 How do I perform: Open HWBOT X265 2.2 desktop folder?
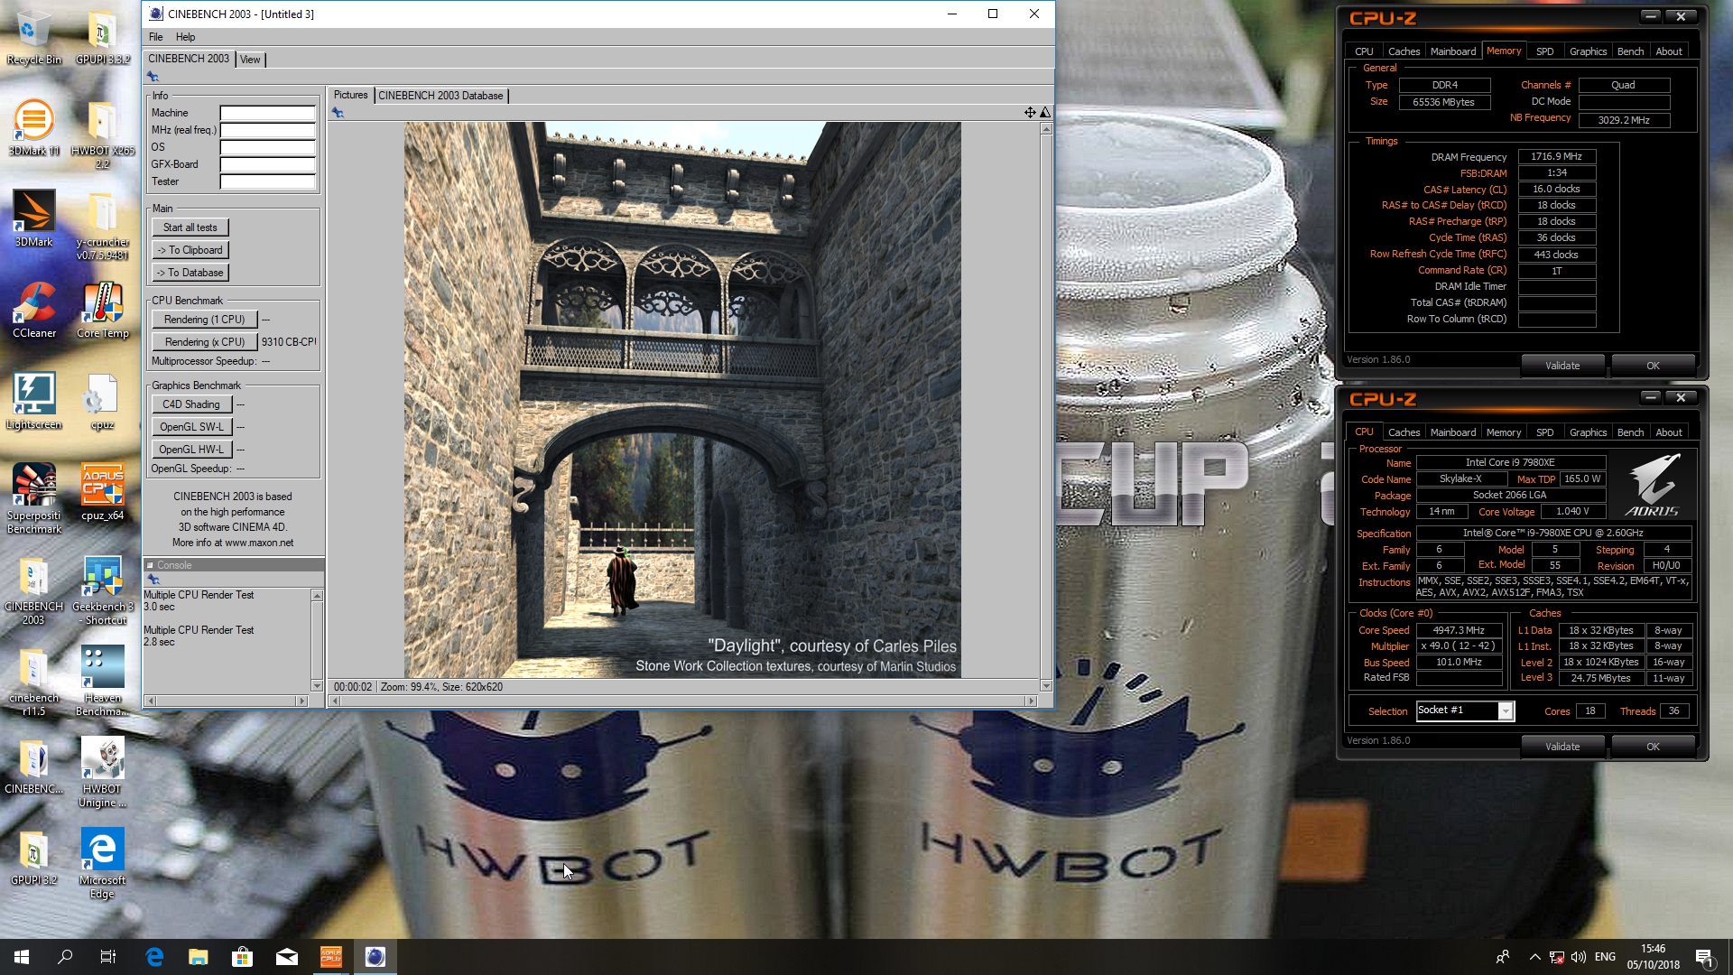coord(102,134)
